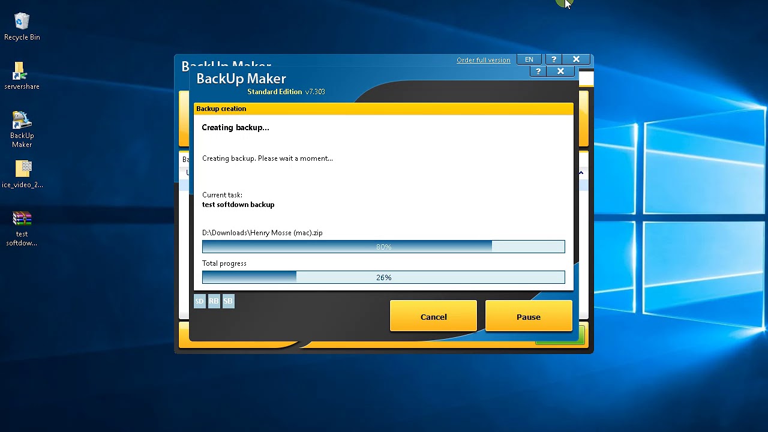Change language using the EN button
The width and height of the screenshot is (768, 432).
[529, 59]
